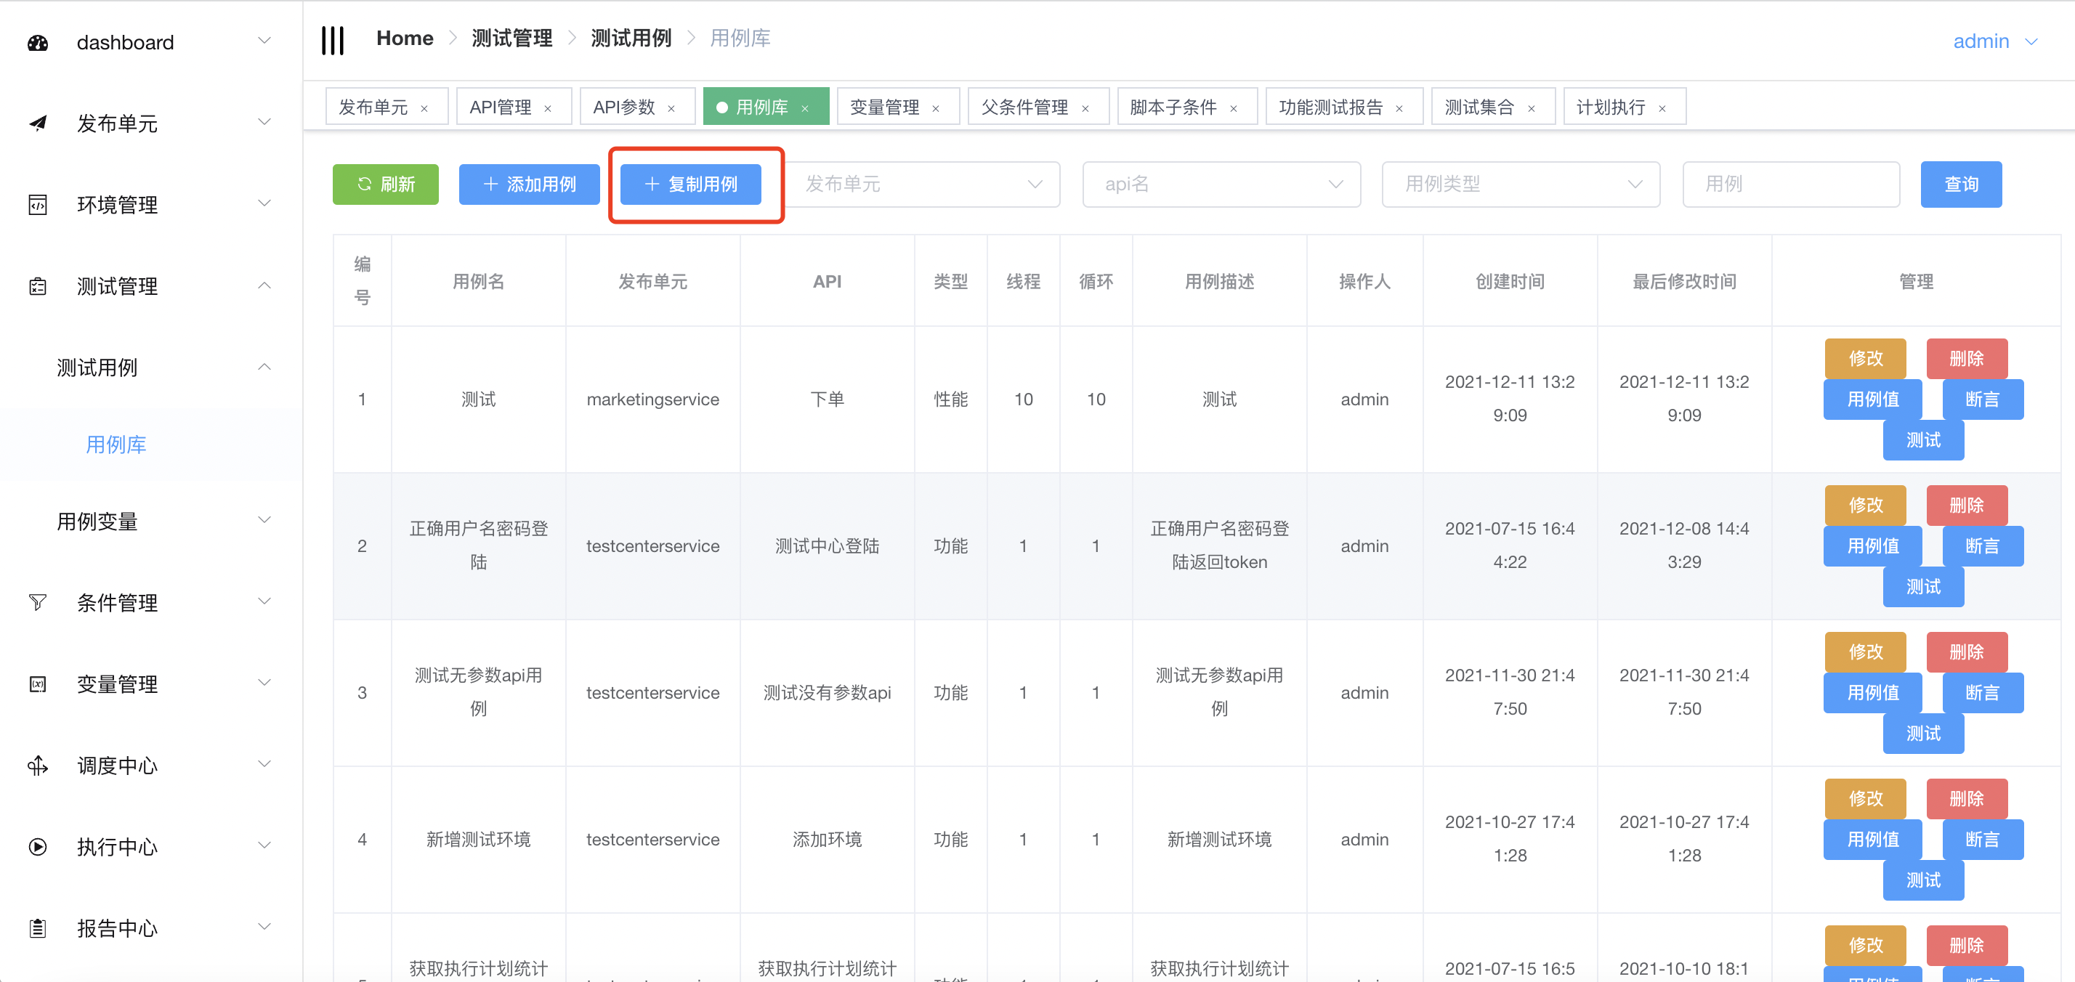Click the API column header

tap(827, 281)
